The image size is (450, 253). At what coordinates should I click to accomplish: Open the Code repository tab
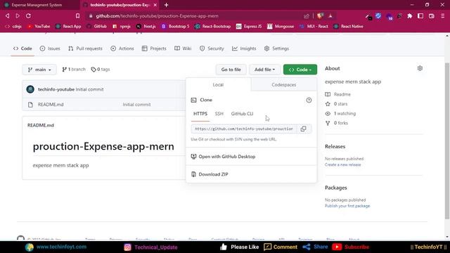22,48
